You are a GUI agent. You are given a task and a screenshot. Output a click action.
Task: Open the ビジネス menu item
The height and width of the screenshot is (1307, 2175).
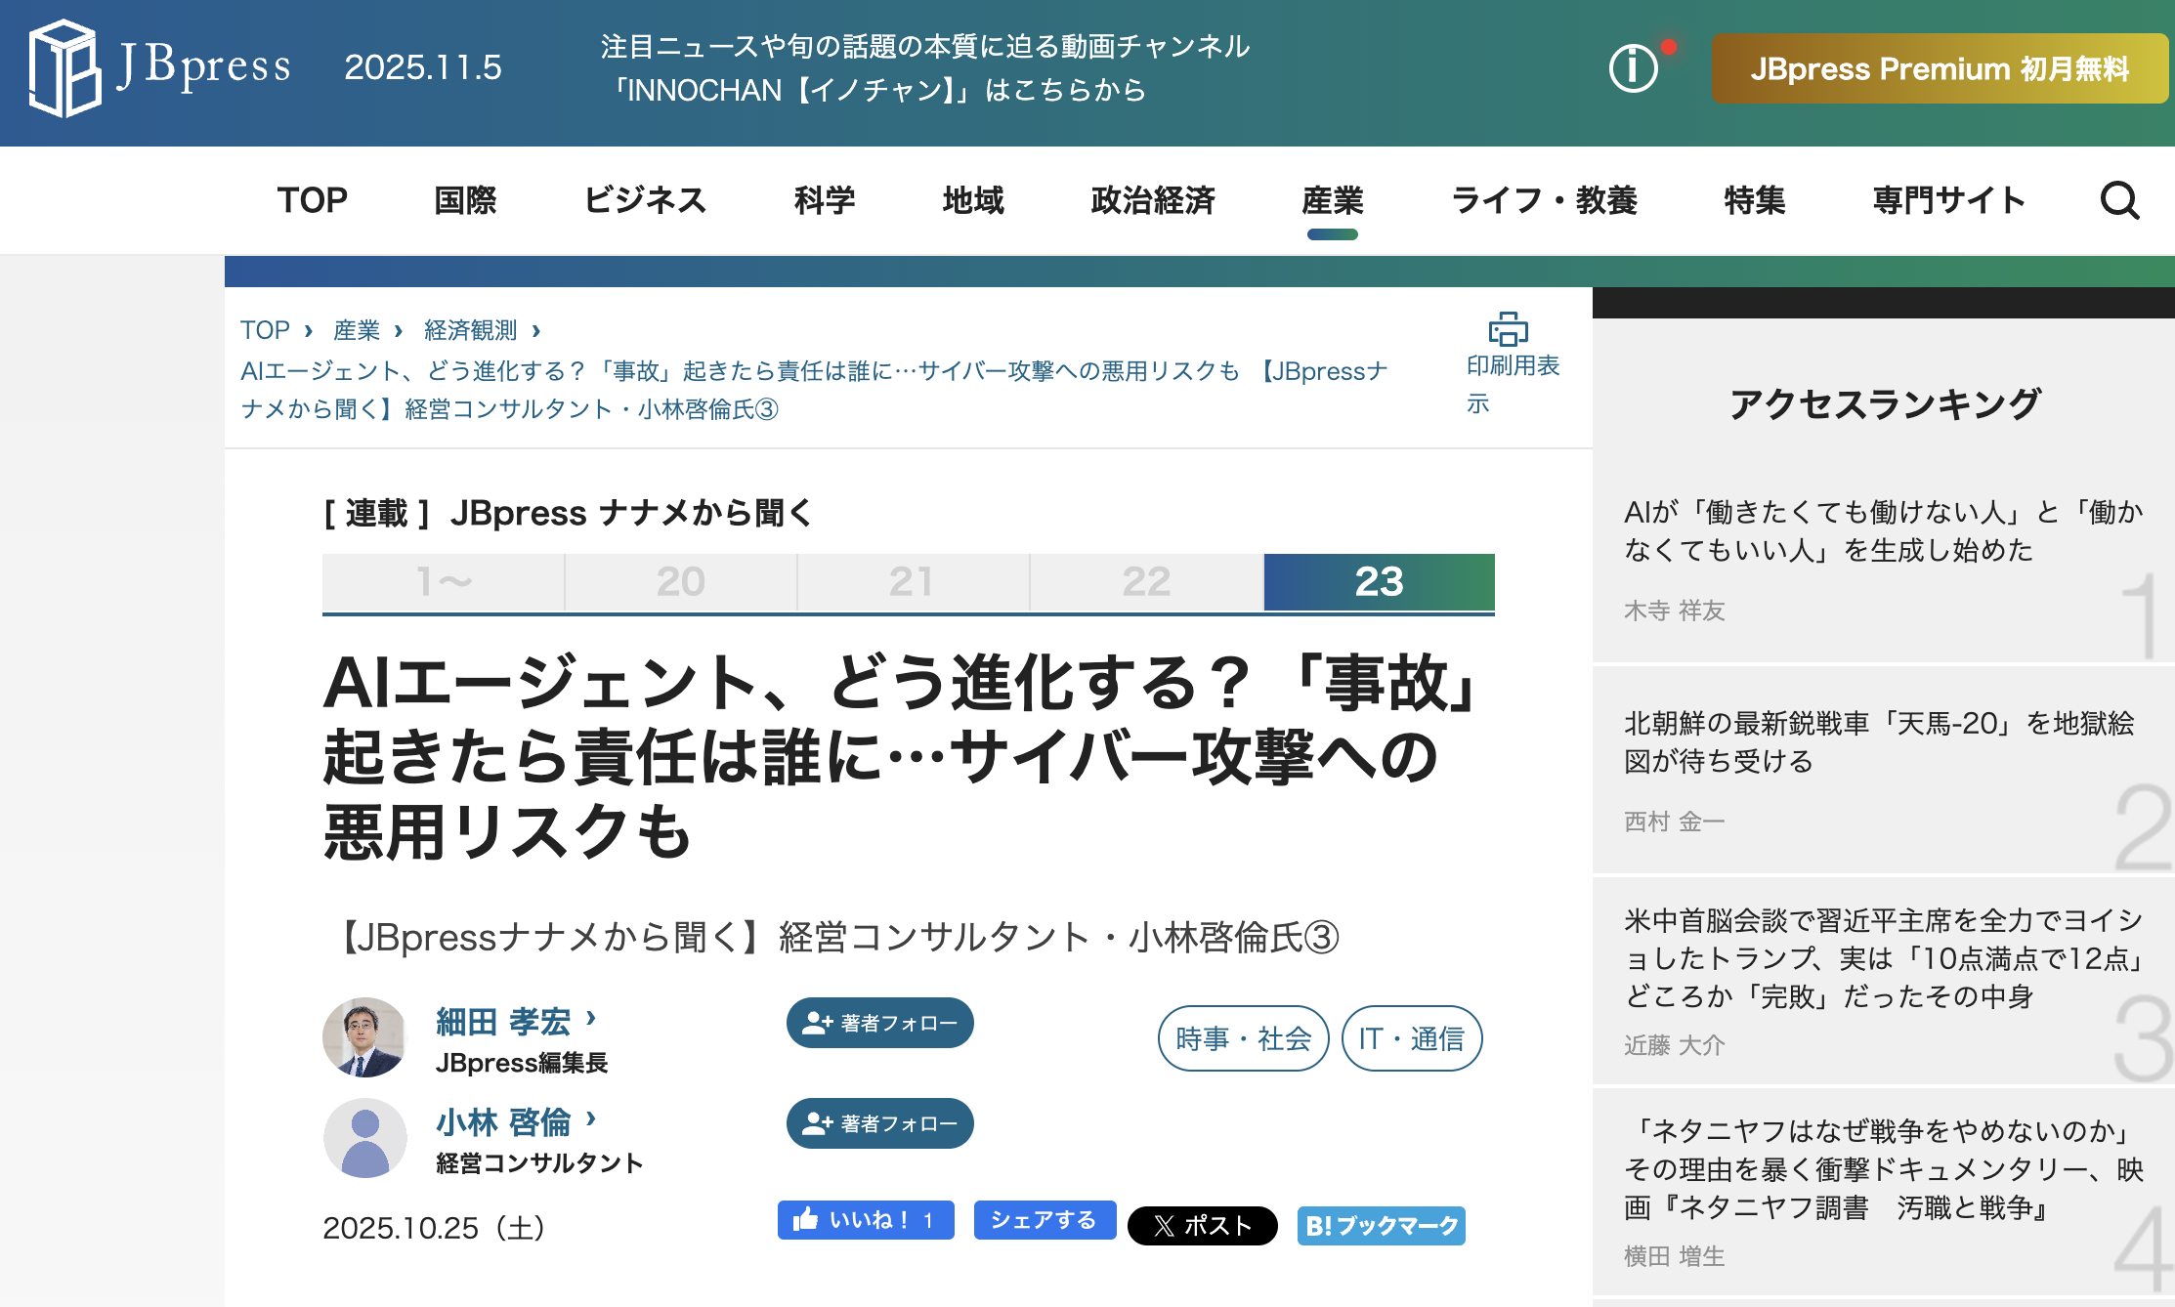click(645, 200)
